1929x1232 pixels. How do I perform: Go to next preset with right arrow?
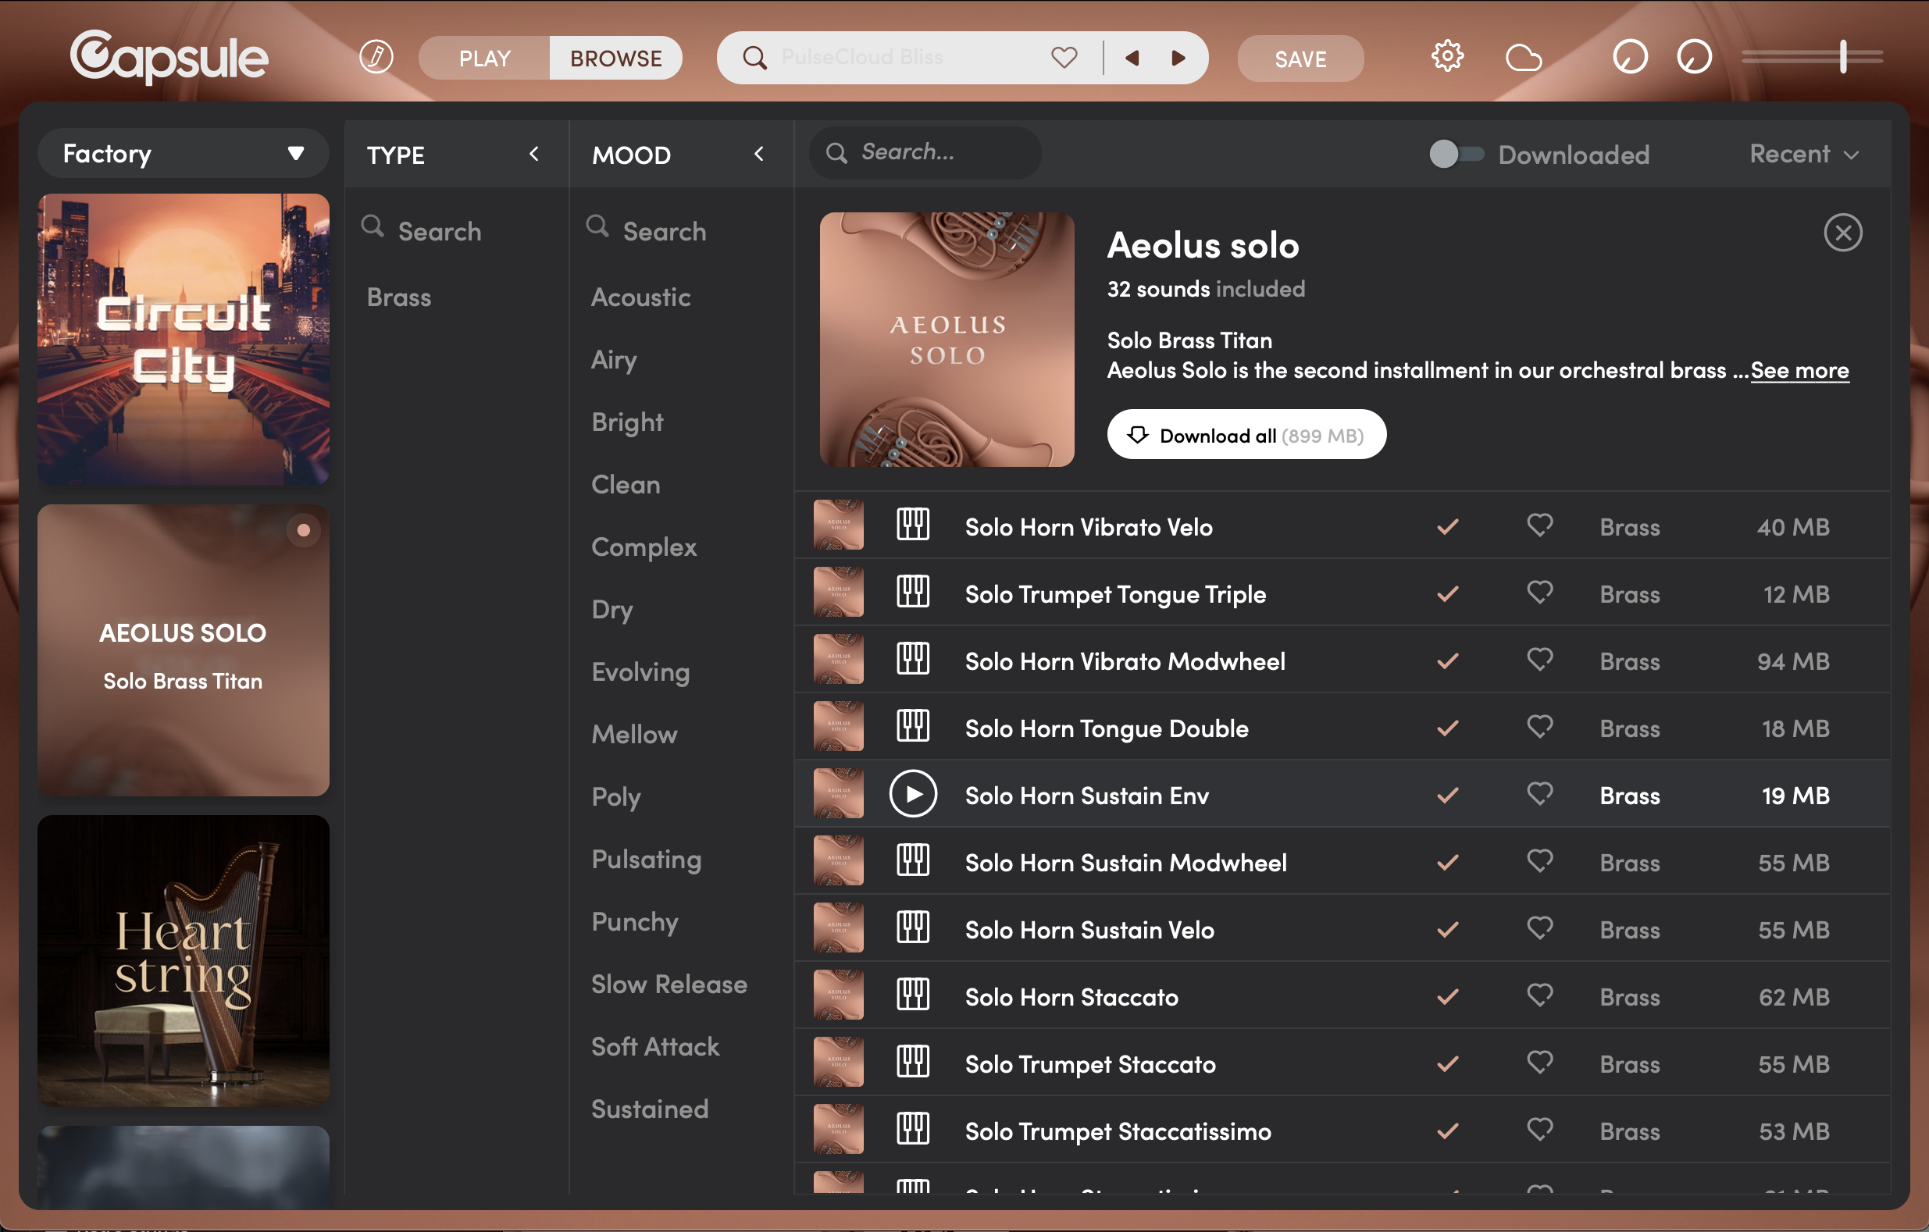click(1178, 58)
